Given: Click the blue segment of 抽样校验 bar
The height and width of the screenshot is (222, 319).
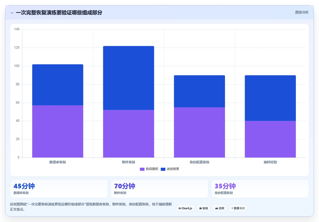Looking at the screenshot, I should (x=270, y=98).
